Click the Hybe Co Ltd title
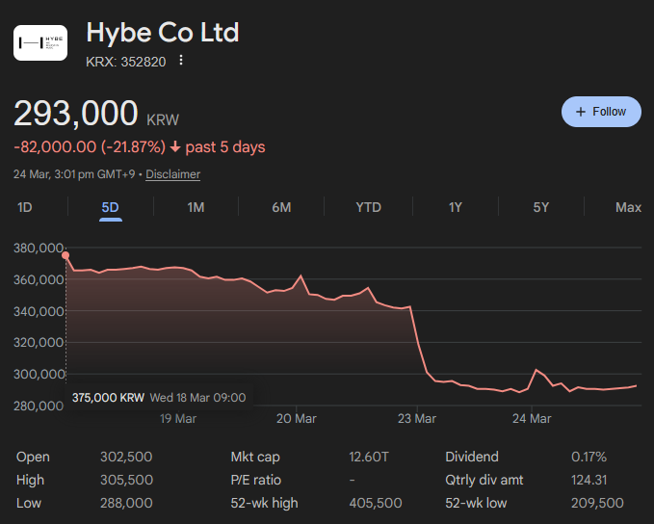Image resolution: width=654 pixels, height=524 pixels. [163, 32]
